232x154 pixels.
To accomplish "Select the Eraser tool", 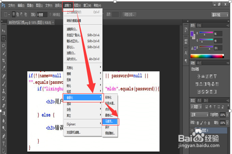I will tap(4, 106).
